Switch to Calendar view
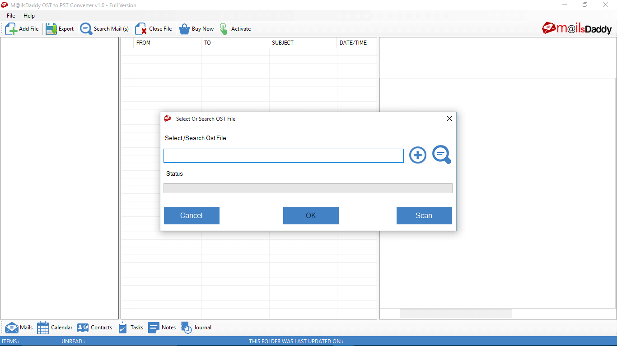The height and width of the screenshot is (346, 617). point(55,328)
